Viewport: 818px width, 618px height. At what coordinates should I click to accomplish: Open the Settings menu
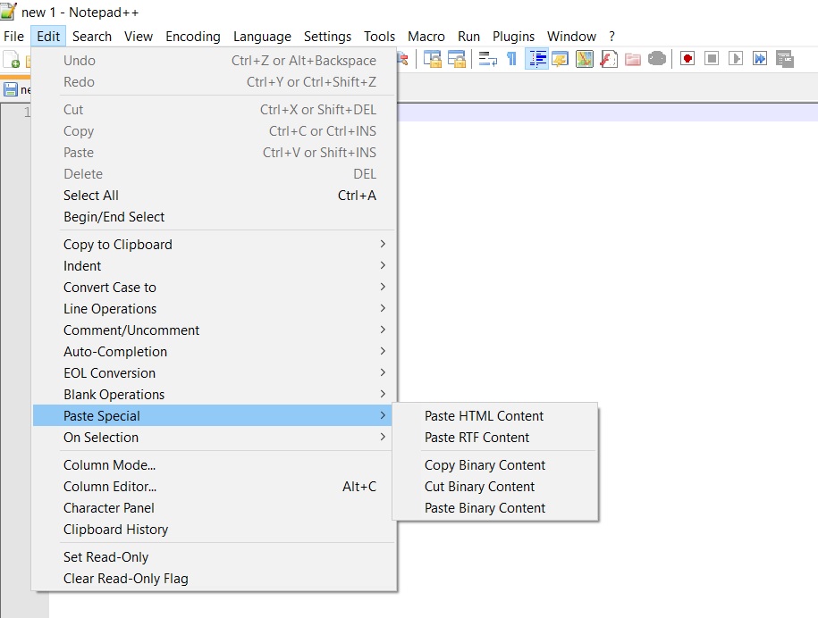(x=327, y=37)
